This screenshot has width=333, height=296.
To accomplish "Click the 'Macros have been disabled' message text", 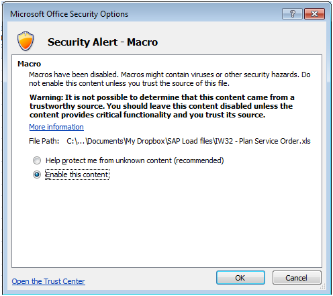I will pyautogui.click(x=170, y=79).
